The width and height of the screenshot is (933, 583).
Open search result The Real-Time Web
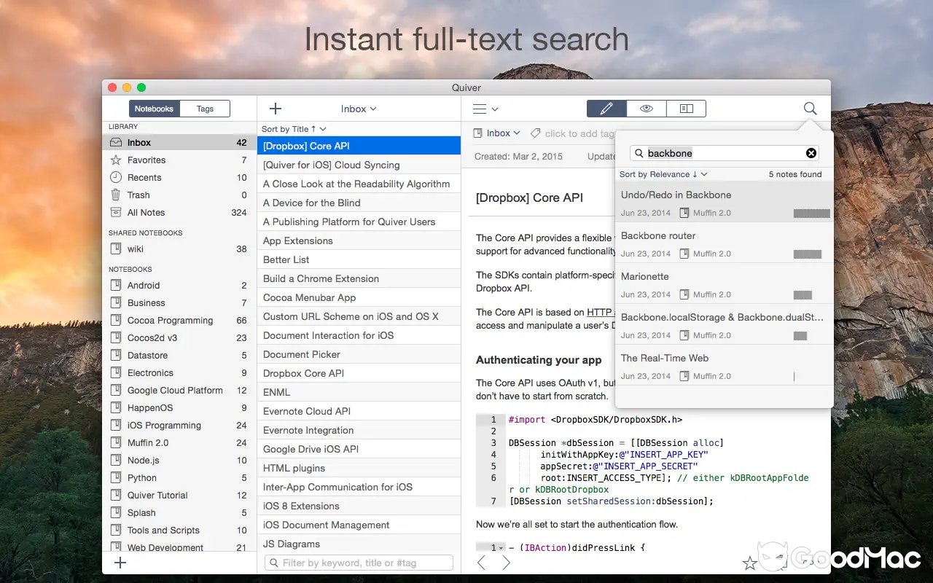point(725,366)
